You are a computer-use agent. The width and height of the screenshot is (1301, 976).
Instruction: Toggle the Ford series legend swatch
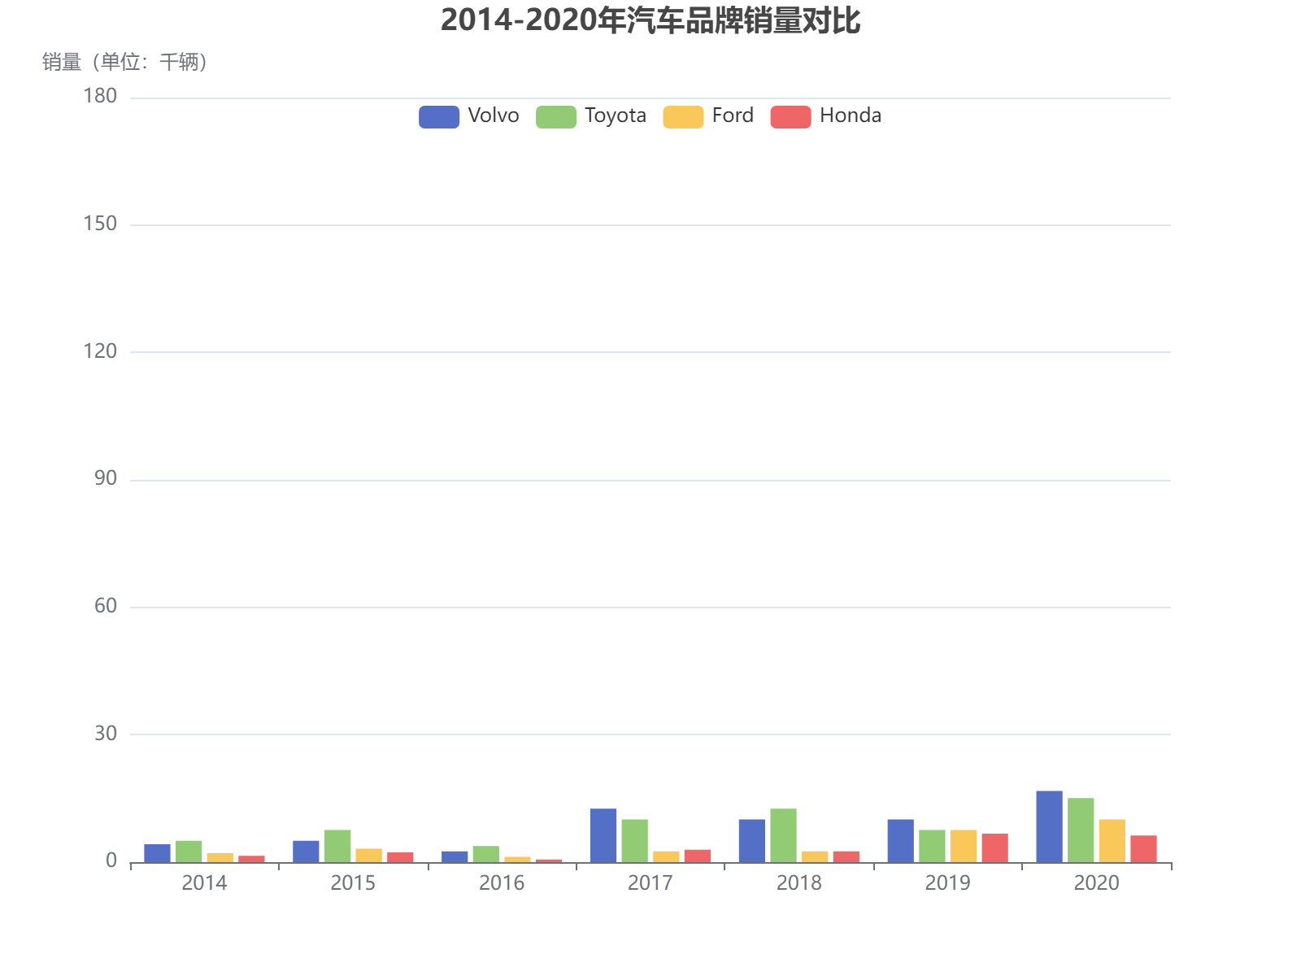683,116
